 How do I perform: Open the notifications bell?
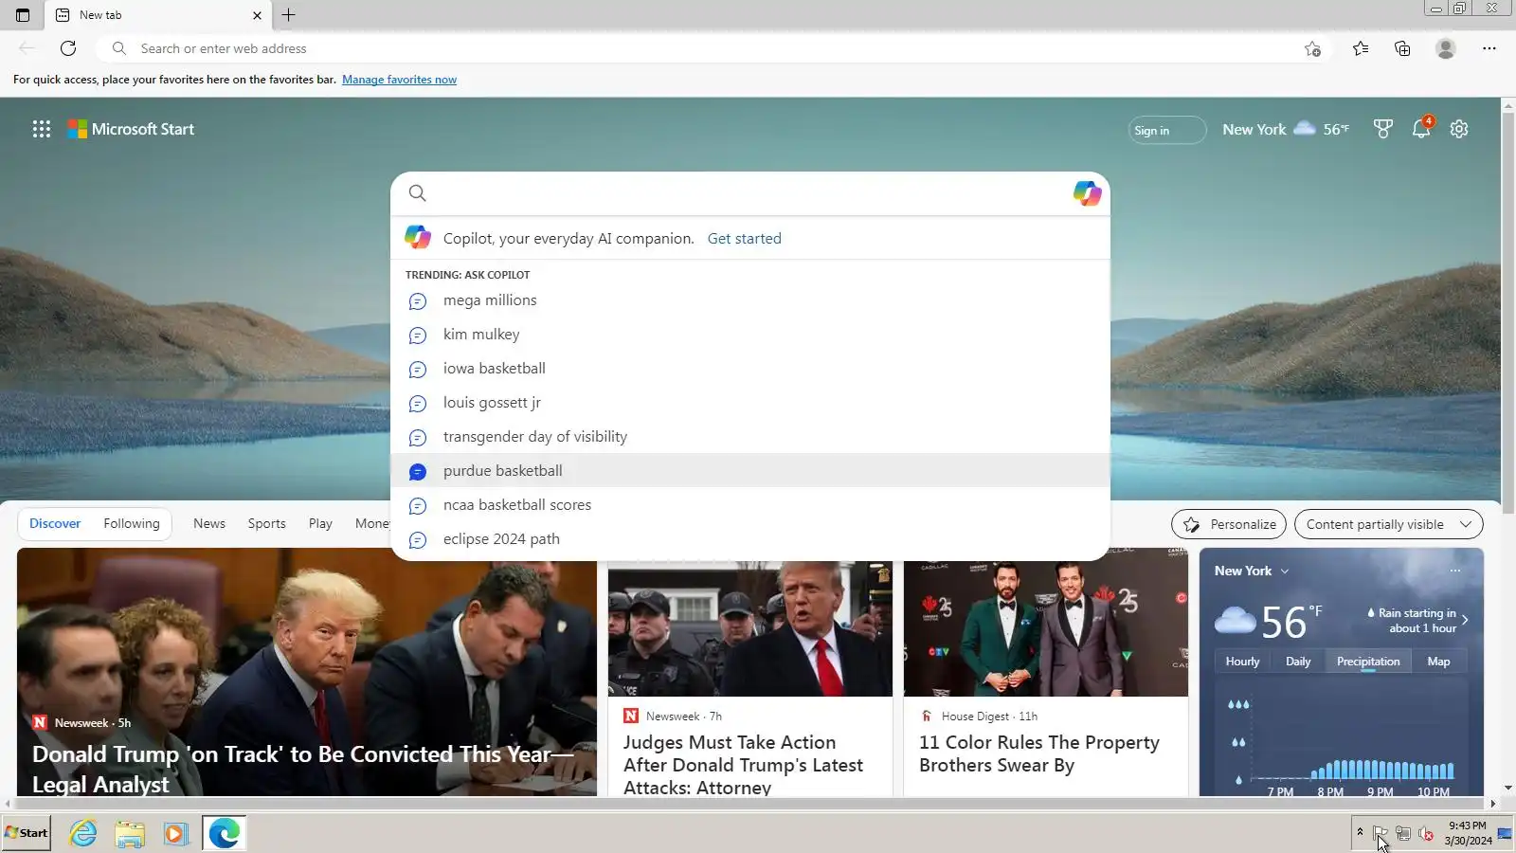tap(1421, 129)
